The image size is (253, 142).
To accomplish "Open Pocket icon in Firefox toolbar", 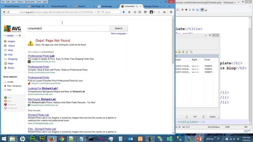I will [x=145, y=12].
